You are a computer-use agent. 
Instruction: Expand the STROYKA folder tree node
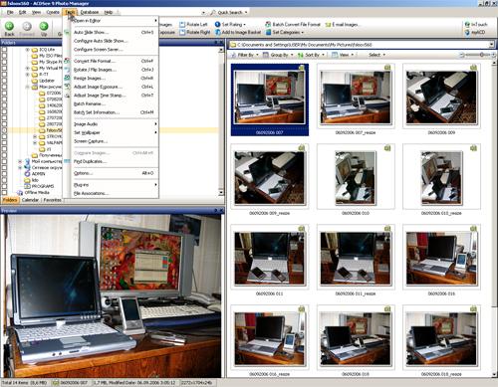tap(35, 136)
